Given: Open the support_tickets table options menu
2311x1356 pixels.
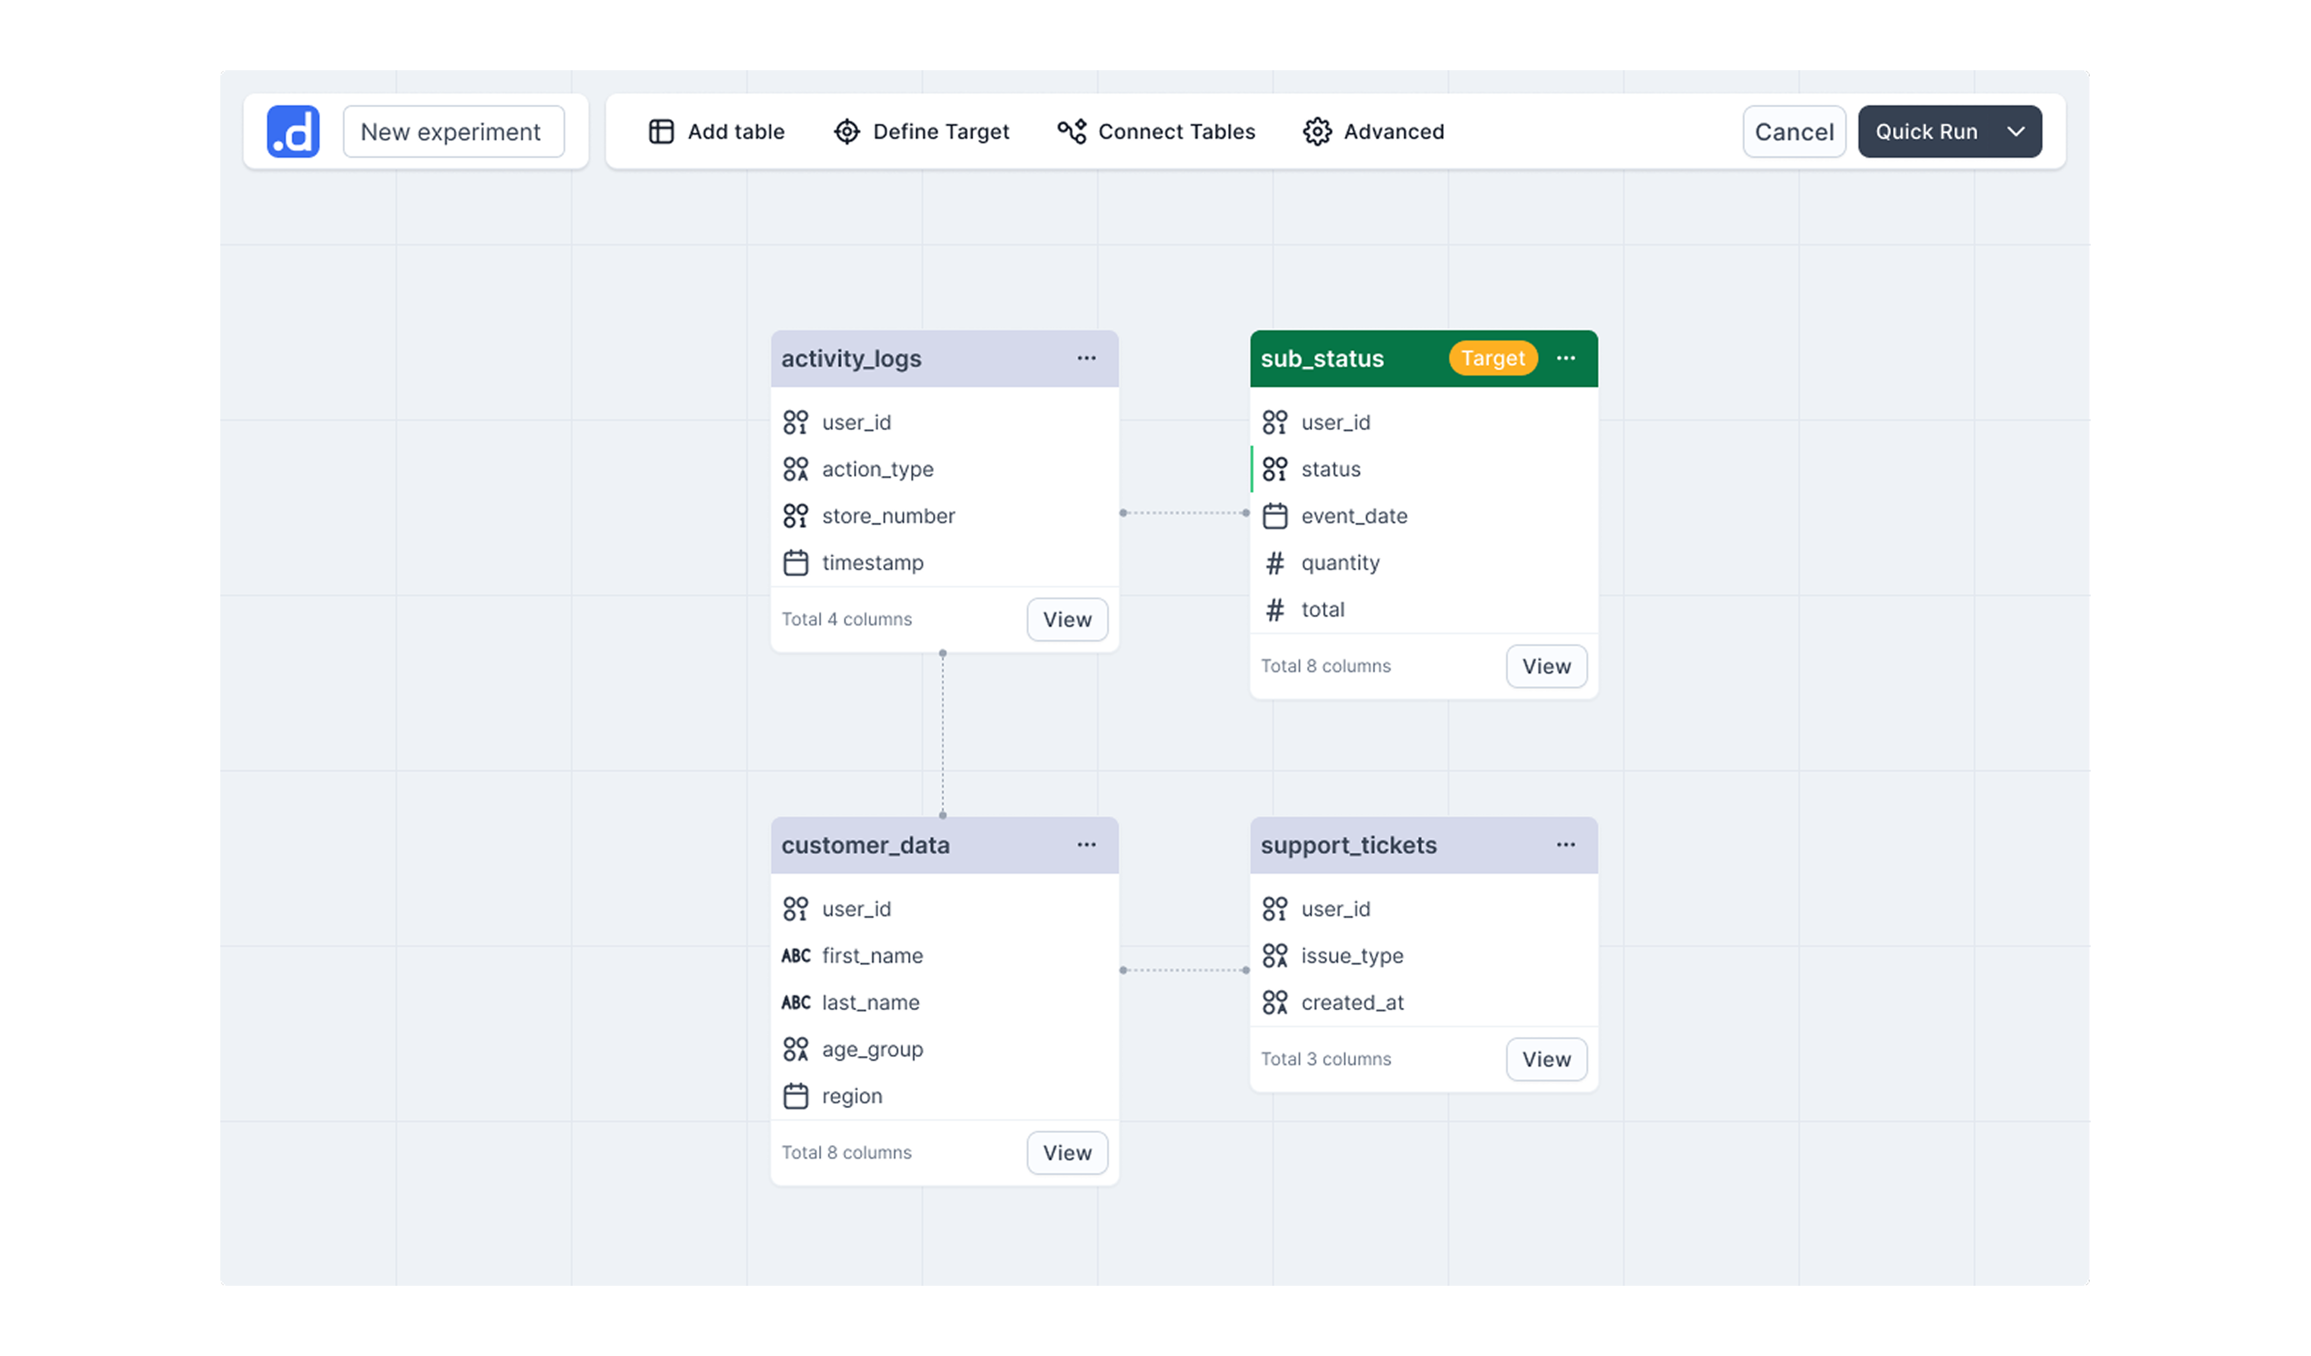Looking at the screenshot, I should [x=1566, y=844].
